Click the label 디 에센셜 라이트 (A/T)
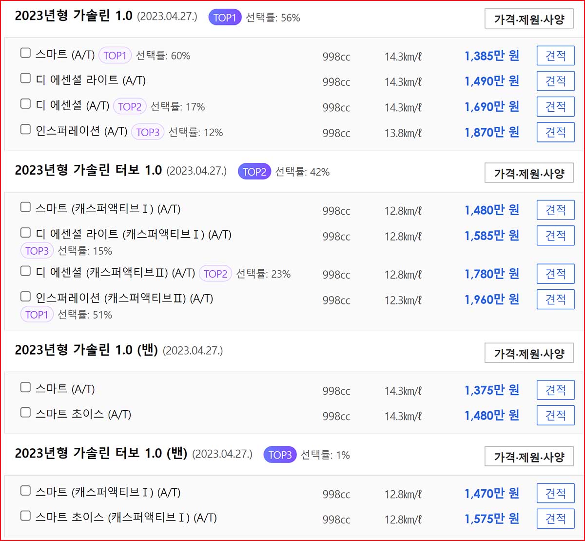Screen dimensions: 585x541 click(91, 80)
